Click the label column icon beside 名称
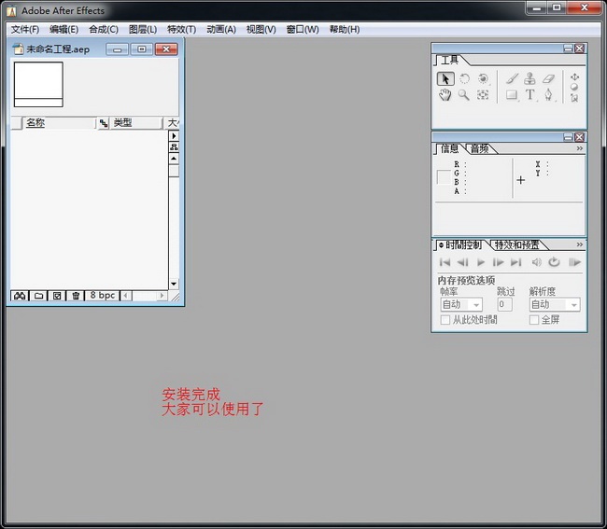 tap(104, 123)
